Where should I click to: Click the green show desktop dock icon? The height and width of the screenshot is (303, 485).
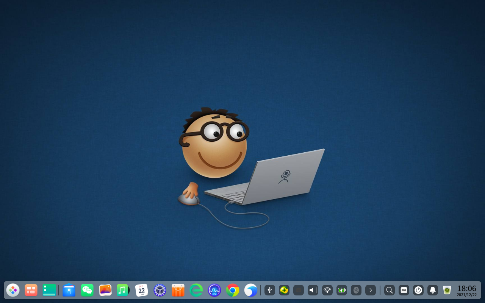49,290
